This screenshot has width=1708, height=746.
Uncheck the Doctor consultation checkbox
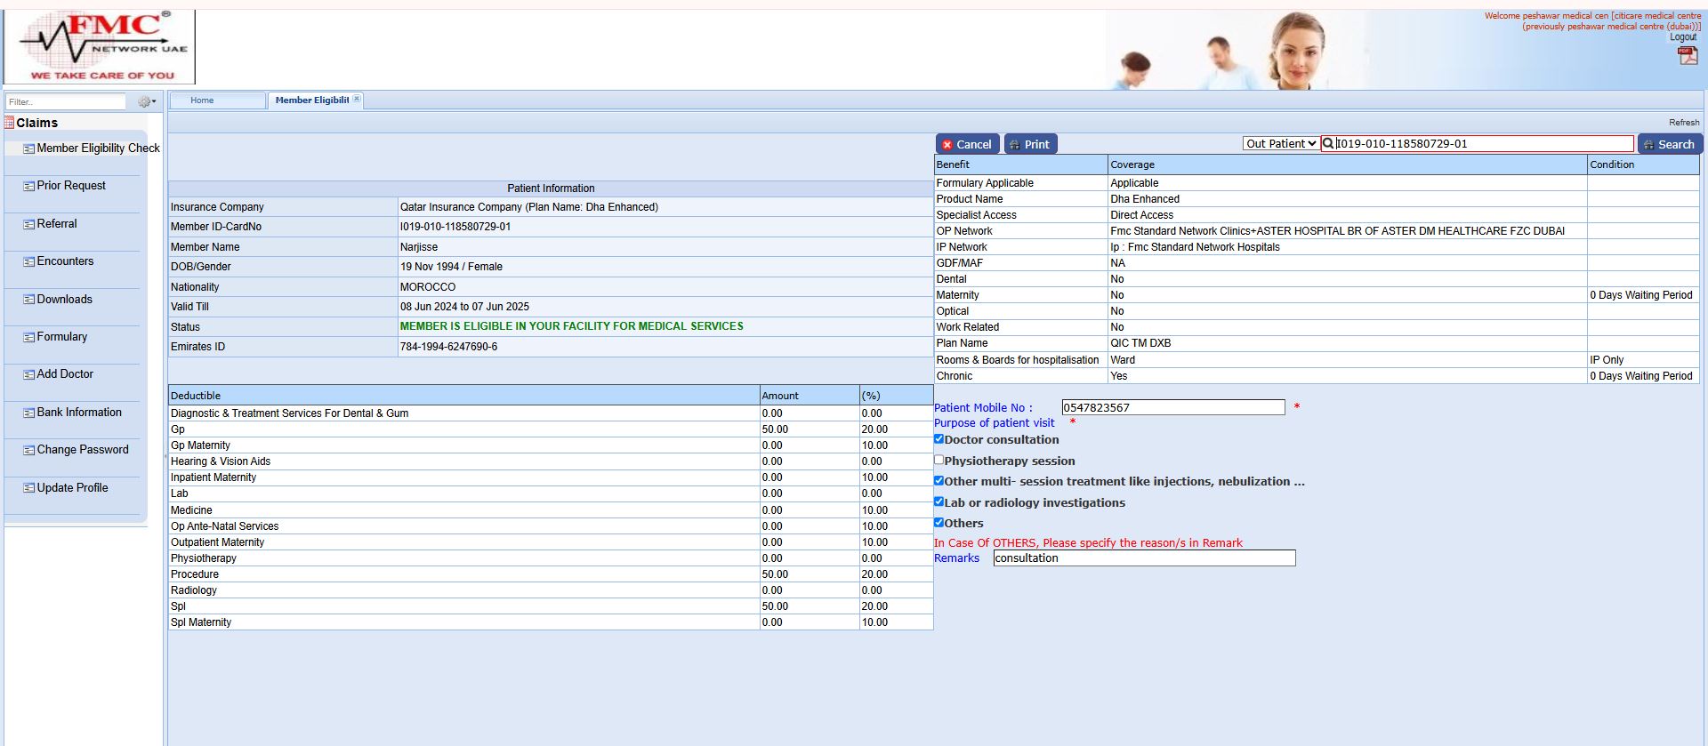tap(939, 439)
